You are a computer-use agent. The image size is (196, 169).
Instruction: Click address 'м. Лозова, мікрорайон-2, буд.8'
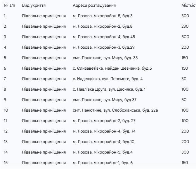103,26
